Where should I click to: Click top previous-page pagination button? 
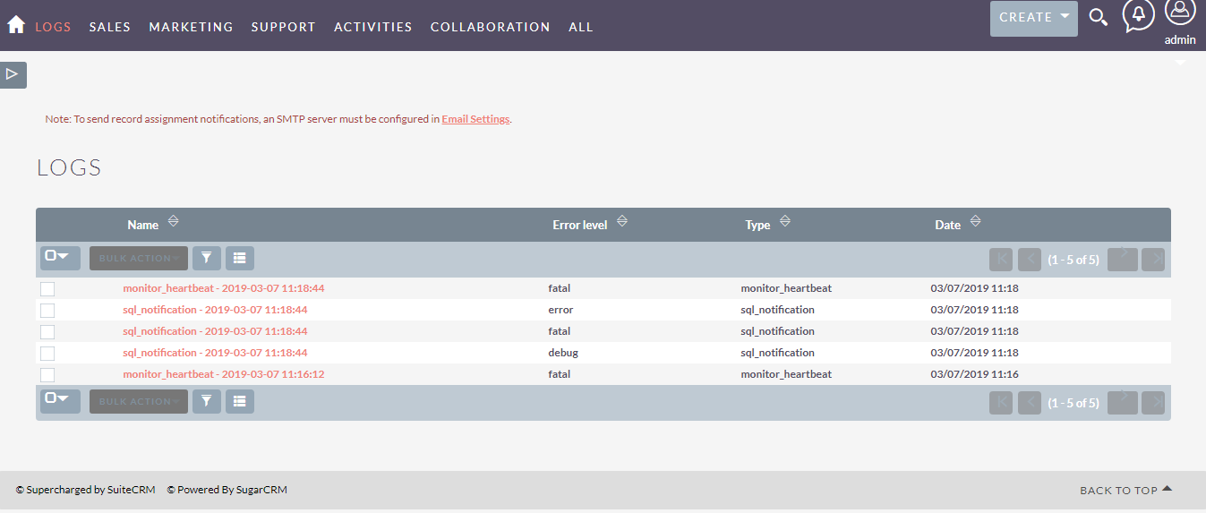click(x=1030, y=259)
